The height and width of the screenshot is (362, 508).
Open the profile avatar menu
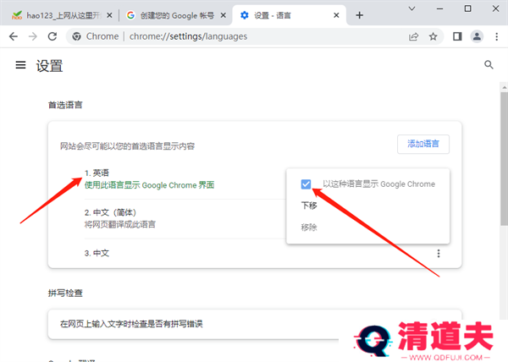coord(477,36)
